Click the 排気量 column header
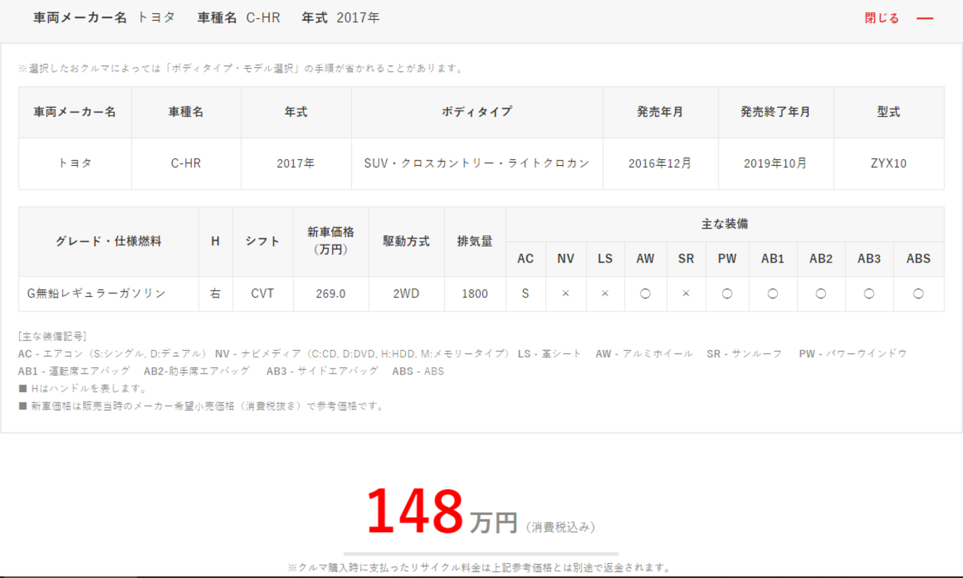This screenshot has height=578, width=963. pyautogui.click(x=475, y=241)
